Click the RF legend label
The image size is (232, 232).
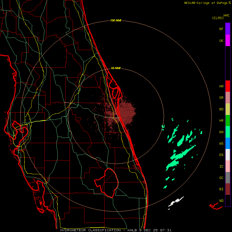(221, 29)
